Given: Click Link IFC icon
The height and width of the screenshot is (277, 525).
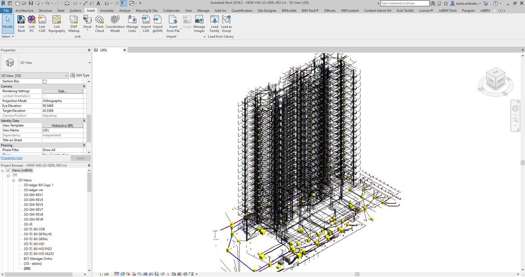Looking at the screenshot, I should click(x=32, y=24).
